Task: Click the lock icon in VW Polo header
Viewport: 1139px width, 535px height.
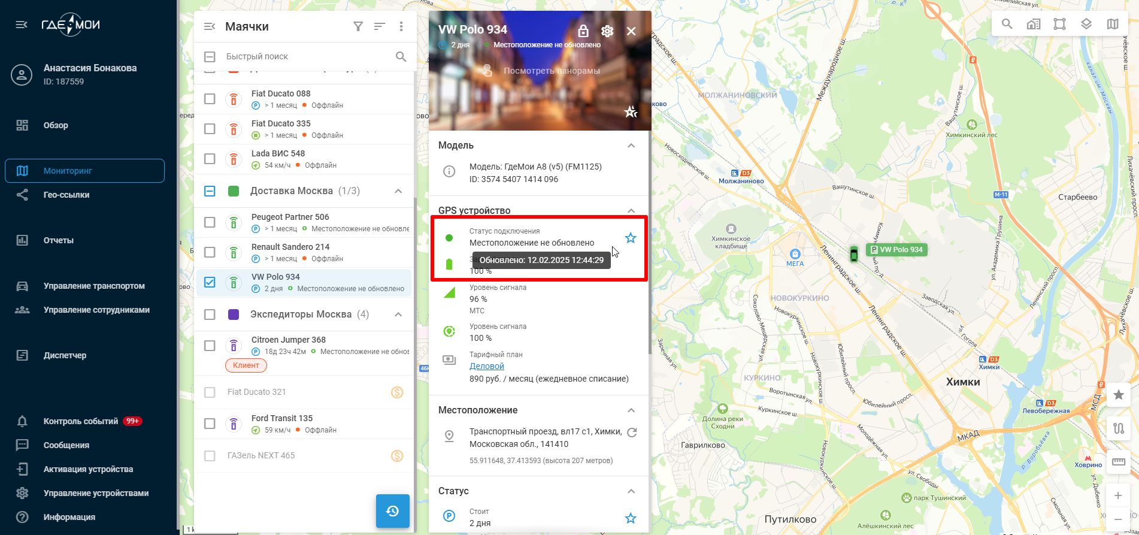Action: point(583,31)
